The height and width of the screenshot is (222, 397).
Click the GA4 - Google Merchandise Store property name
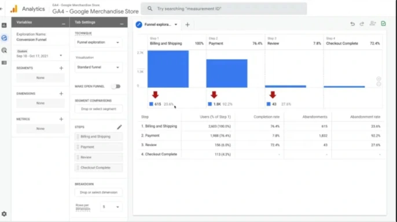[x=95, y=12]
